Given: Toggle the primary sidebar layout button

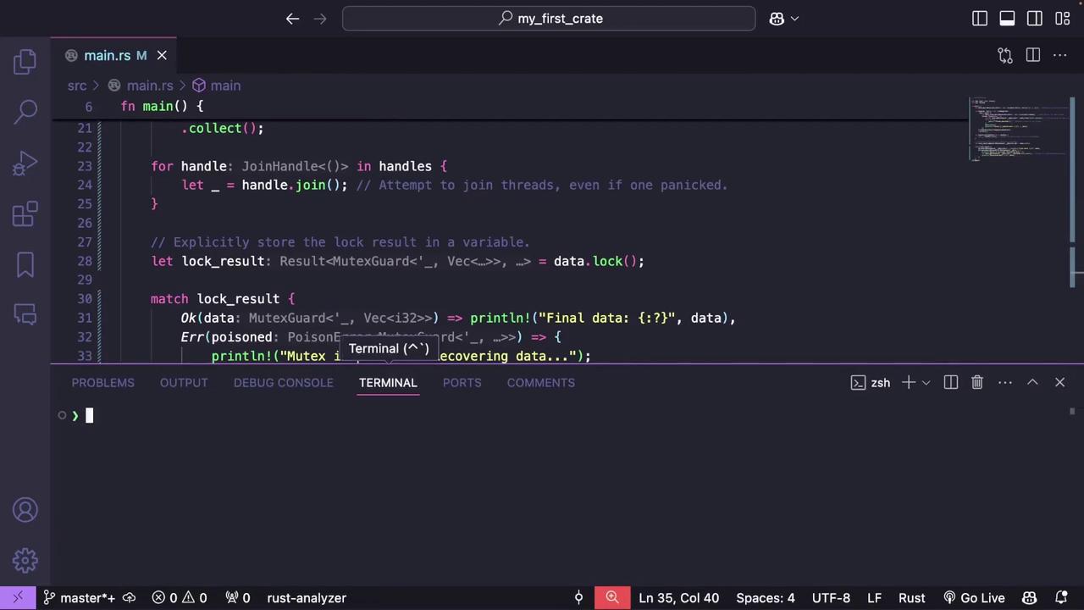Looking at the screenshot, I should click(980, 19).
